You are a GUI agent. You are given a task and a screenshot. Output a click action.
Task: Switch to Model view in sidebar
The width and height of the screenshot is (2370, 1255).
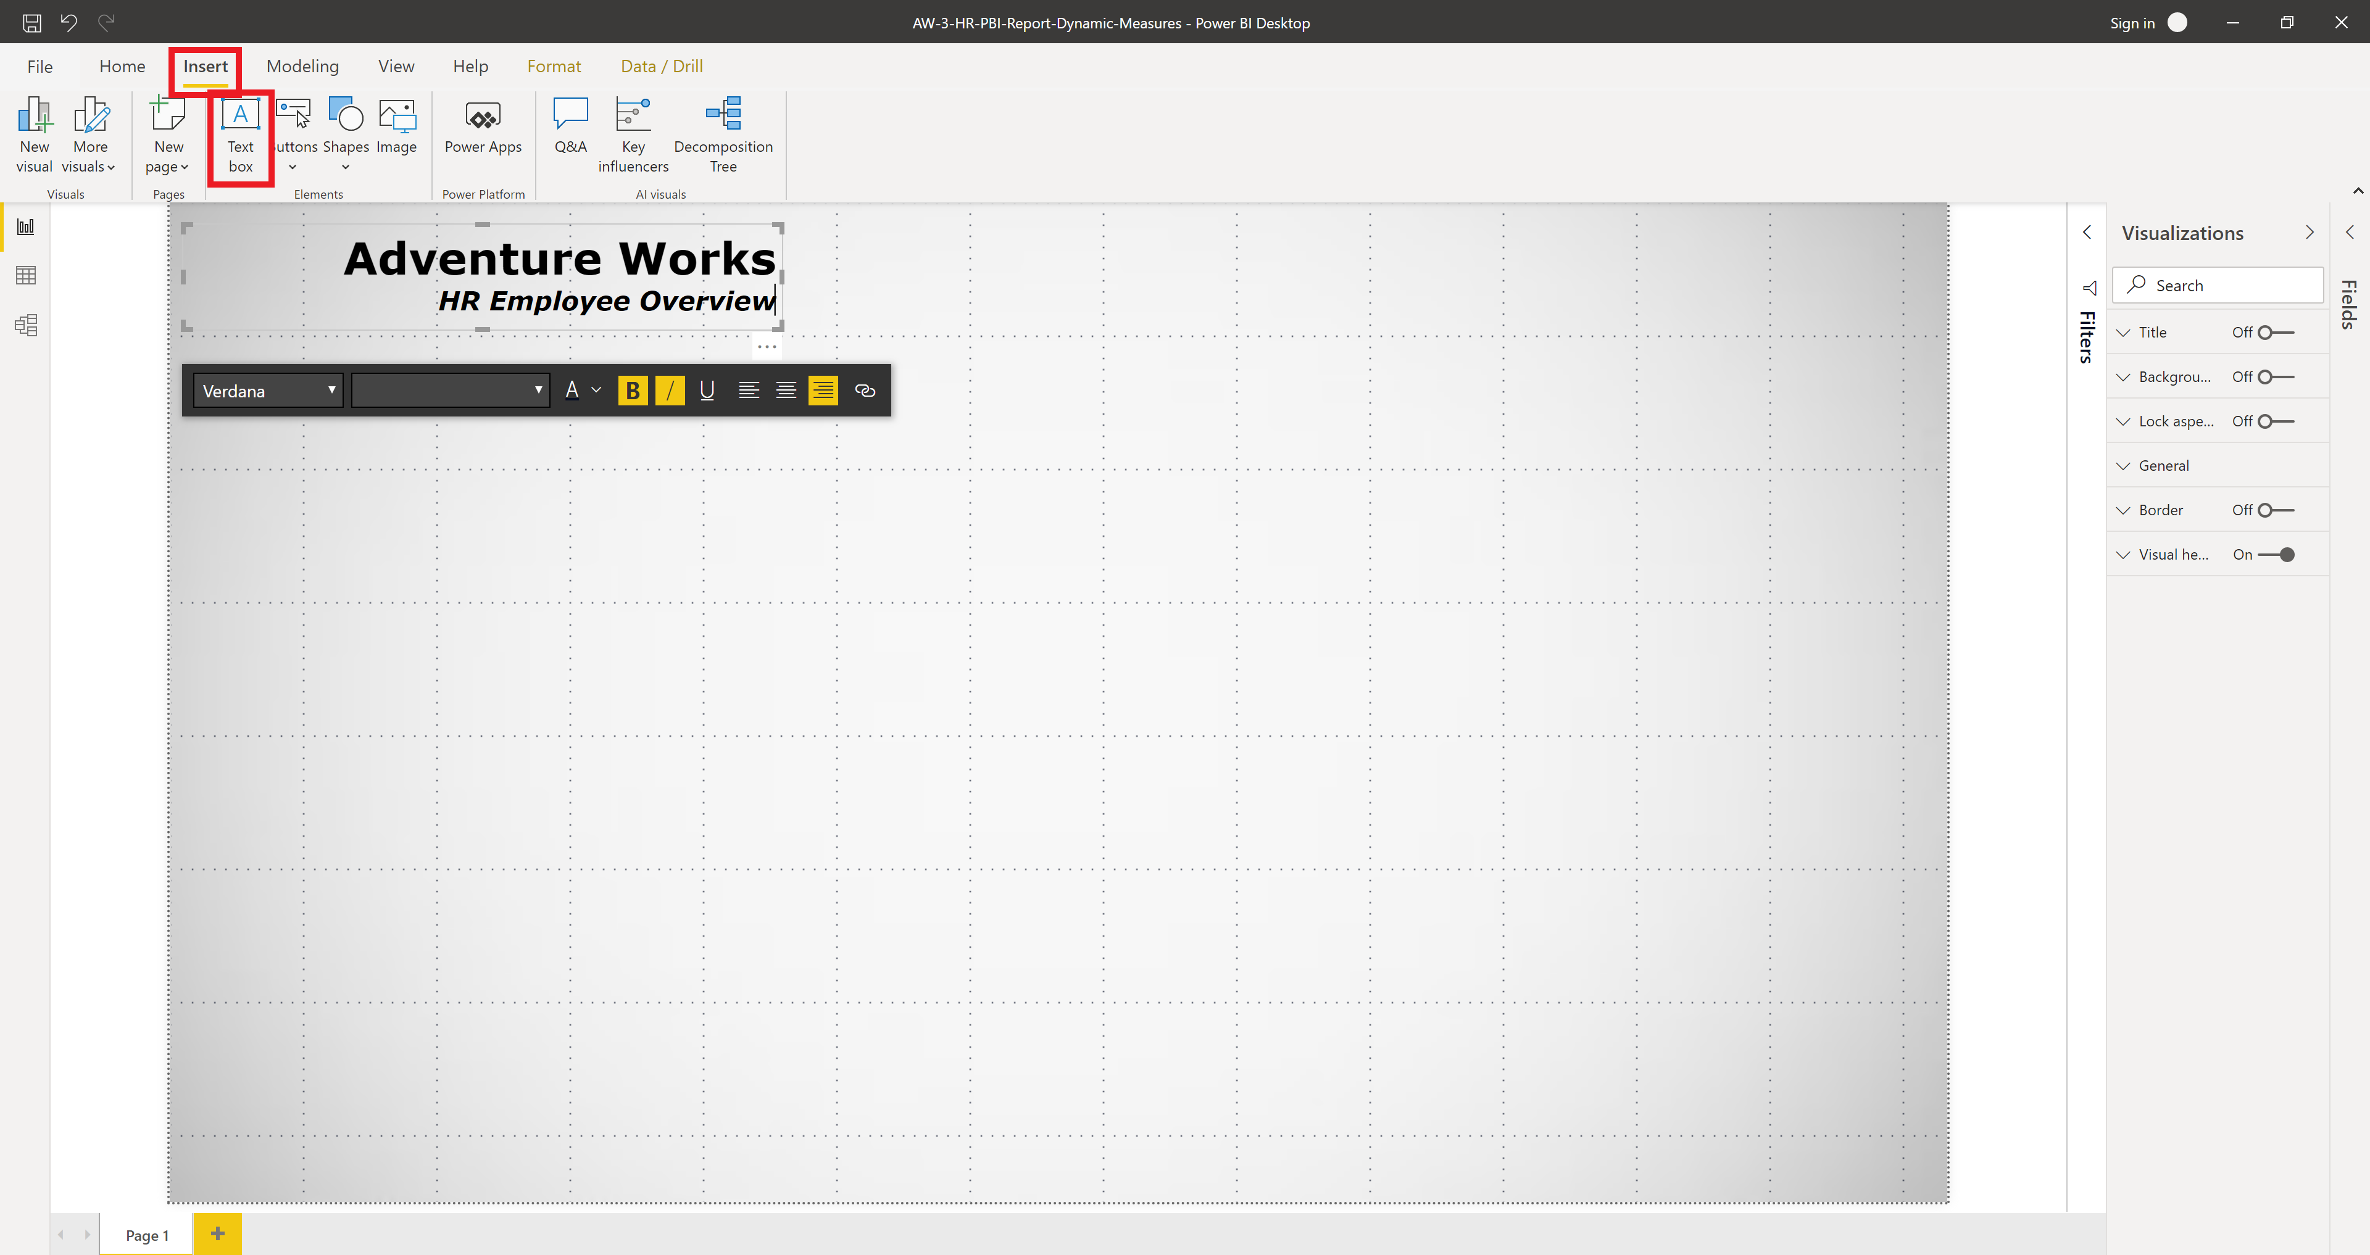click(x=25, y=325)
